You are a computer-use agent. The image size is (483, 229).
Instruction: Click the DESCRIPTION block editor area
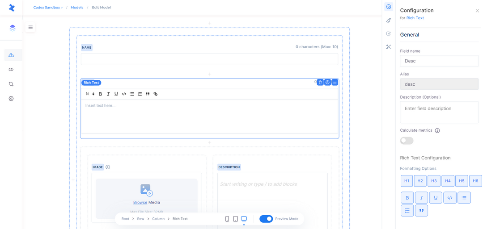[272, 200]
